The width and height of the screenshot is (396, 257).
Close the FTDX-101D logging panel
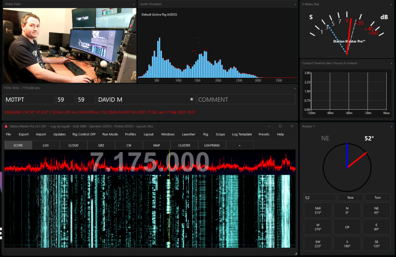295,88
